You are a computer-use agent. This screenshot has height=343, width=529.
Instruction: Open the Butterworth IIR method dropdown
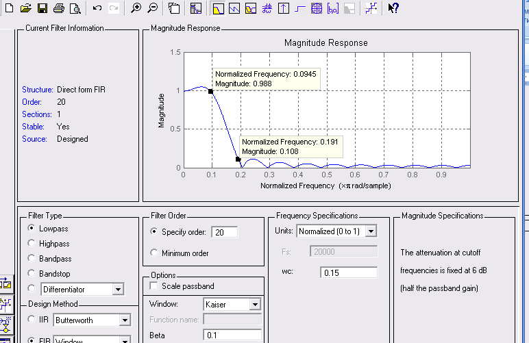pyautogui.click(x=125, y=320)
